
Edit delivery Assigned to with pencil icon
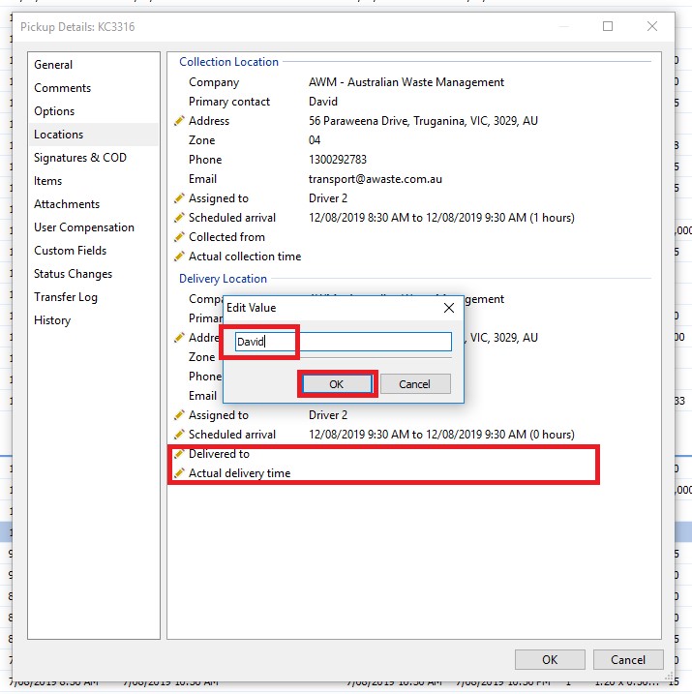pyautogui.click(x=179, y=415)
